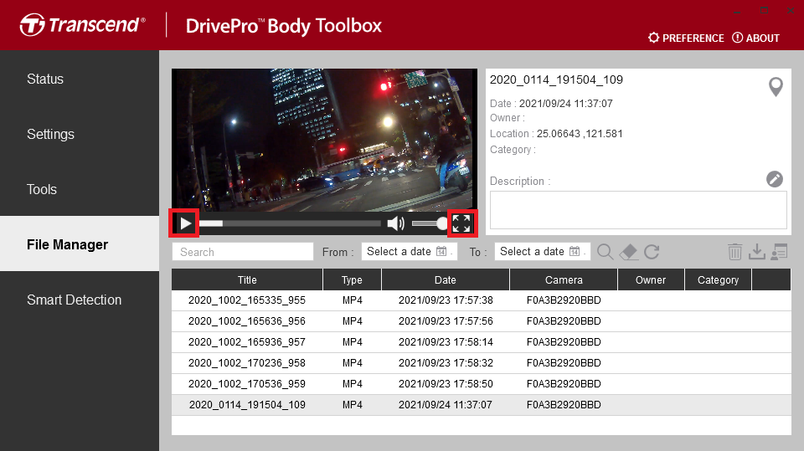804x451 pixels.
Task: Select file 2020_0114_191504_109 in list
Action: tap(481, 405)
